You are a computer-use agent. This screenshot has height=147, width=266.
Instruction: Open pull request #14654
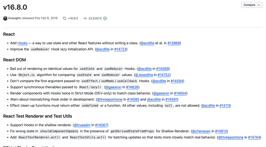[180, 93]
